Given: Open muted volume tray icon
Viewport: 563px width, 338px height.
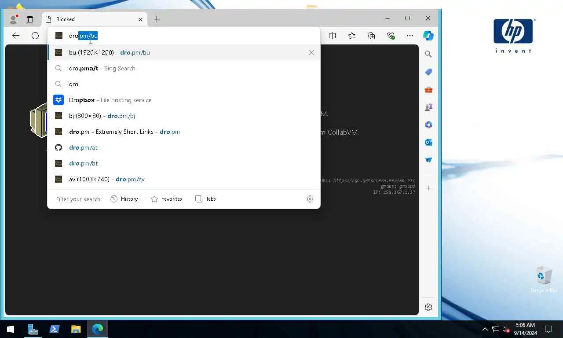Looking at the screenshot, I should pos(506,329).
